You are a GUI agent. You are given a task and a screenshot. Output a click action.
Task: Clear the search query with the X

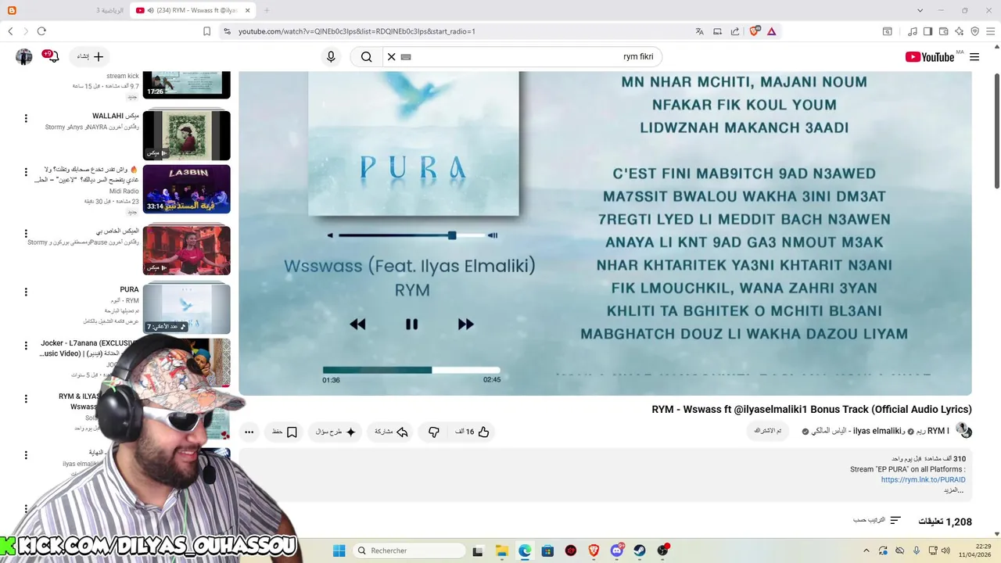392,56
